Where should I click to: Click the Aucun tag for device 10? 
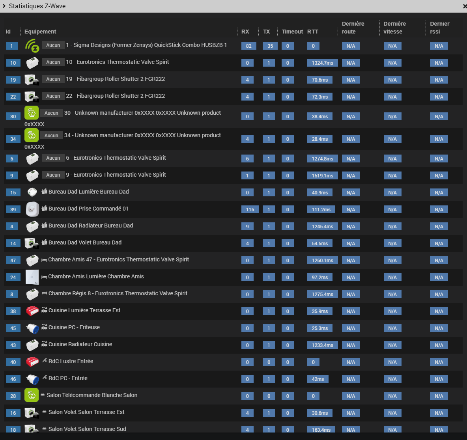point(53,62)
